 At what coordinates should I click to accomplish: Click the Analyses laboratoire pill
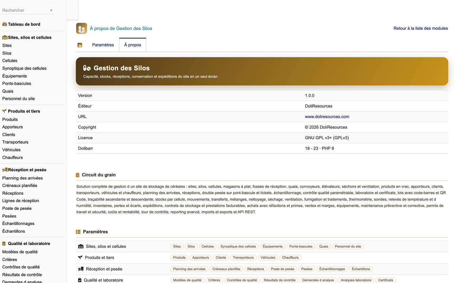(x=356, y=280)
